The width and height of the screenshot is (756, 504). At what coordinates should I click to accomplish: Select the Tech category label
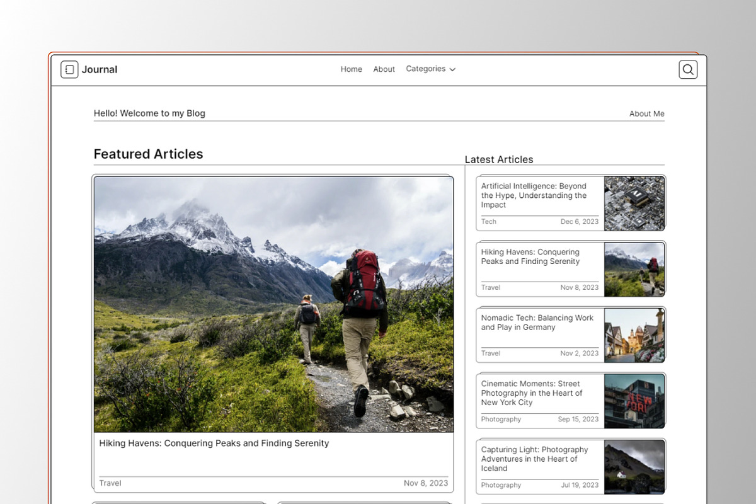click(x=489, y=222)
